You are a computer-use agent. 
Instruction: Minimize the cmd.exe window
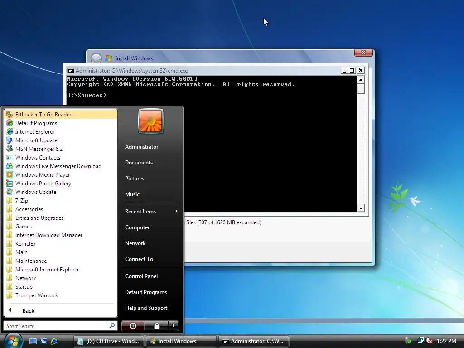tap(344, 70)
